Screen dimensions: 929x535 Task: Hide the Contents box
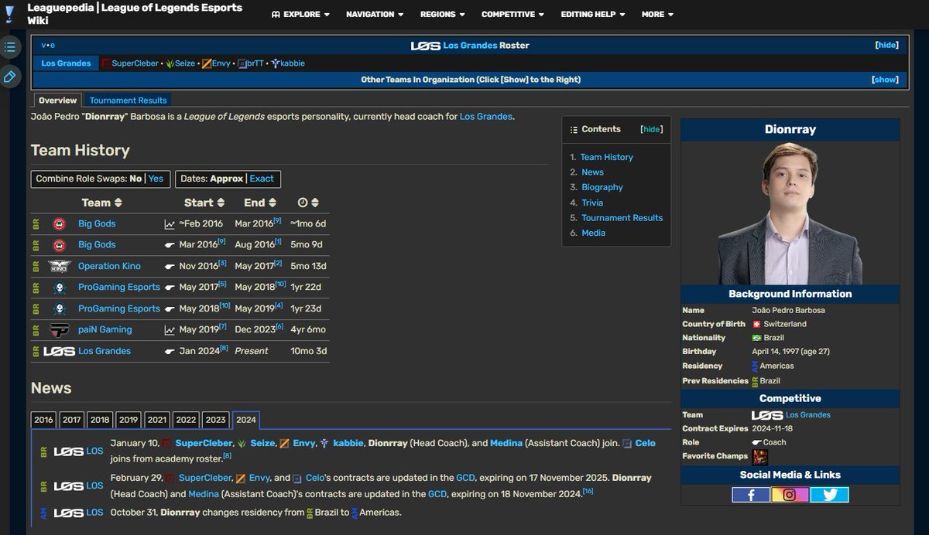pyautogui.click(x=652, y=130)
